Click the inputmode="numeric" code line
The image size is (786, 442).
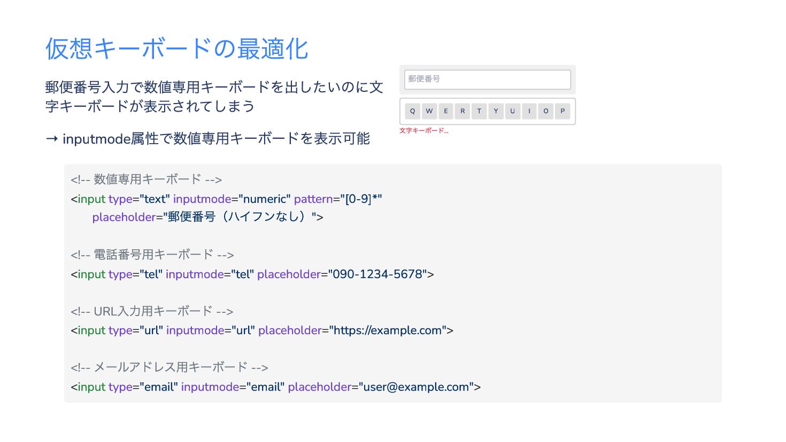point(226,199)
